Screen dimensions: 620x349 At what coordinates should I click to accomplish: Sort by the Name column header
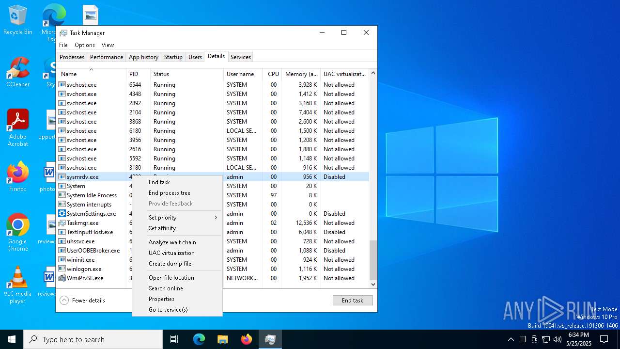[91, 74]
